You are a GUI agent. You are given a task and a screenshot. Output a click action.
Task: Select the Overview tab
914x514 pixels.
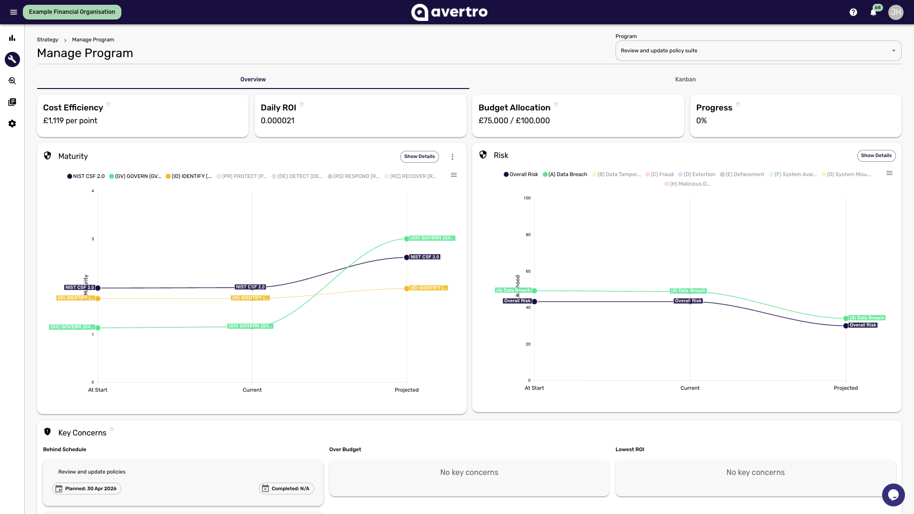click(253, 79)
